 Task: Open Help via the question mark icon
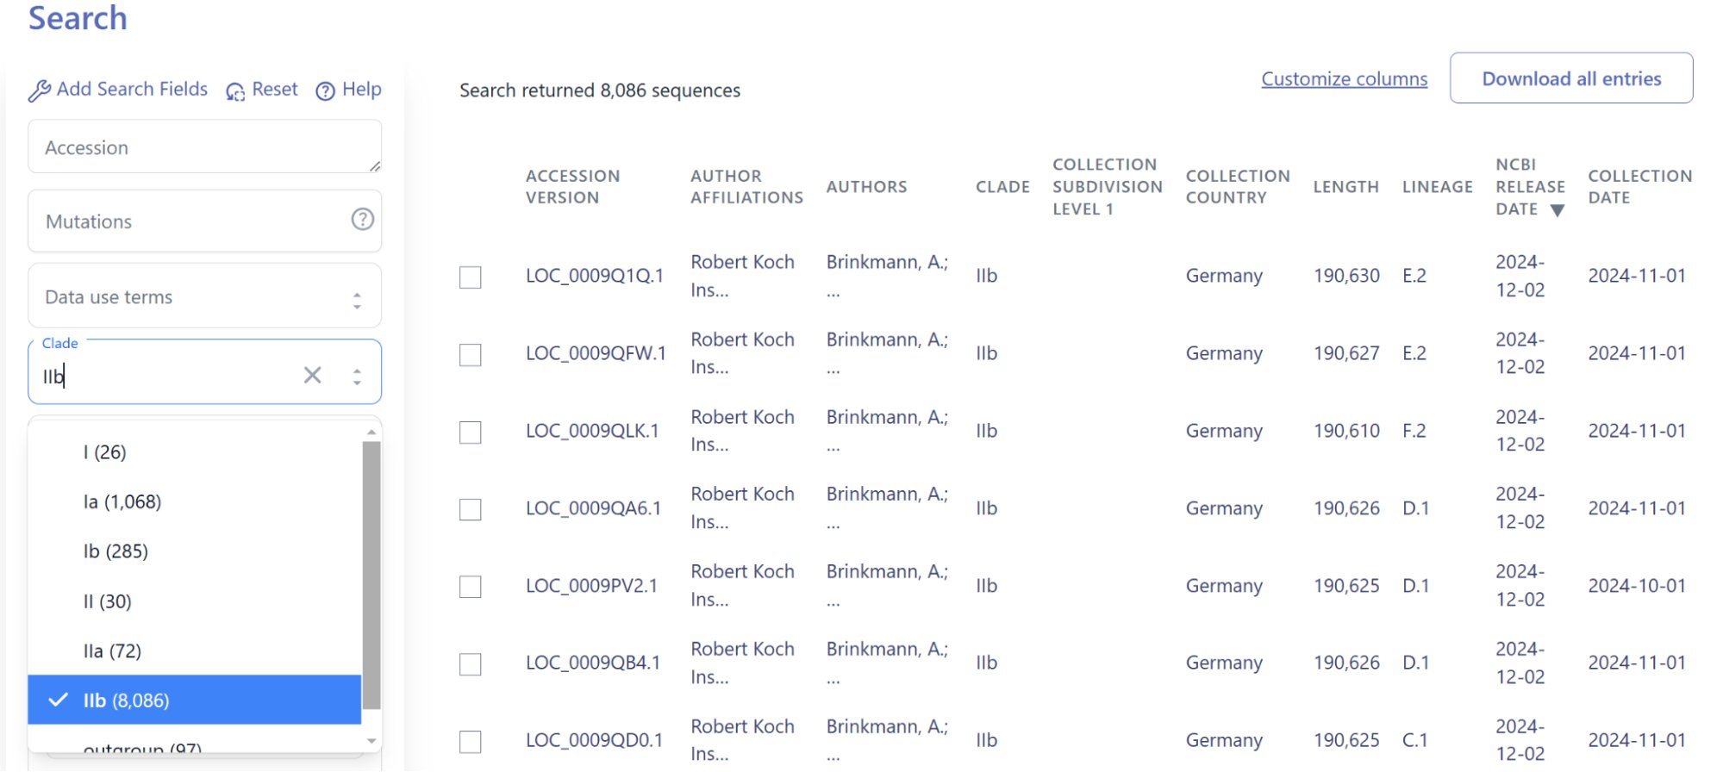[x=325, y=91]
